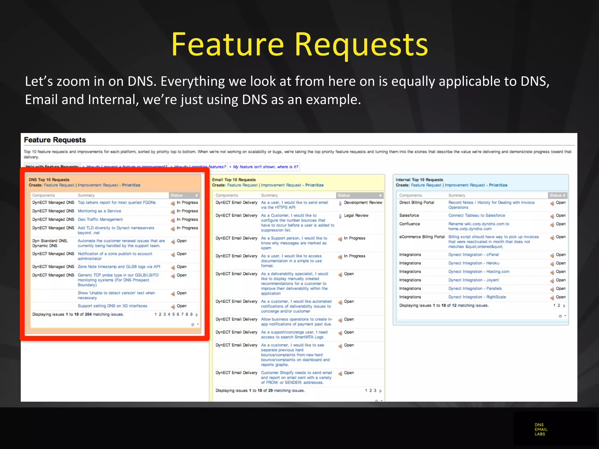Click status icon for Rename wiki.corp.dyndns.com row
The width and height of the screenshot is (599, 449).
pyautogui.click(x=552, y=224)
